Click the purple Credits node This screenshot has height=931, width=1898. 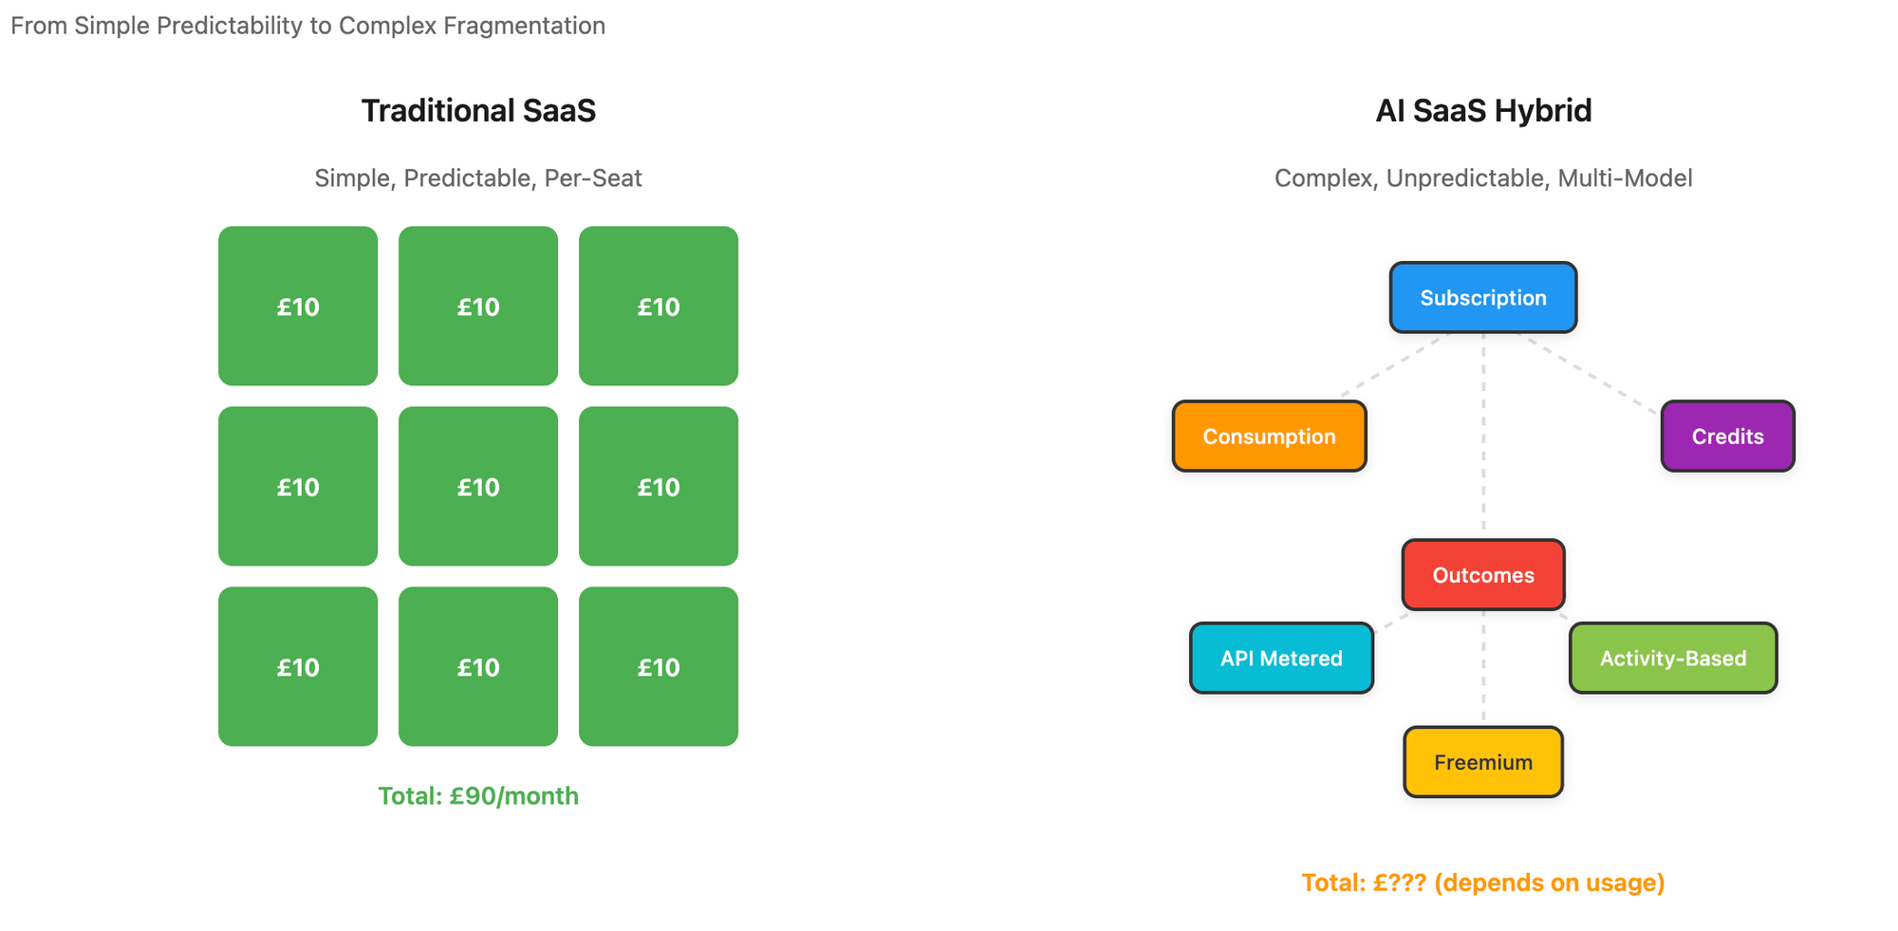[x=1727, y=437]
